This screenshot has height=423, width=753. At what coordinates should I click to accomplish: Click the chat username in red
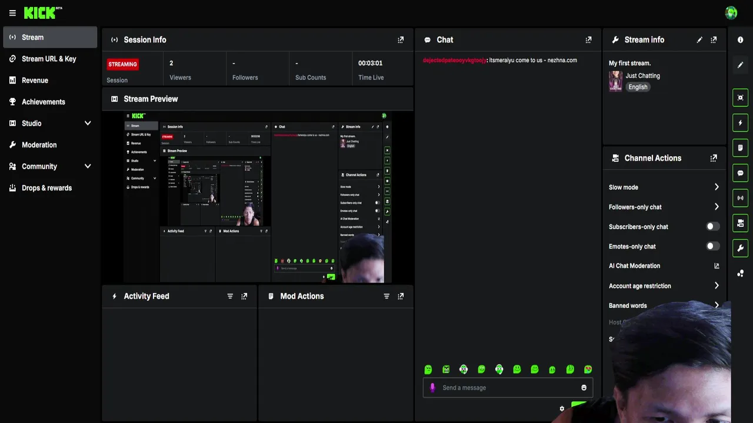[x=455, y=60]
